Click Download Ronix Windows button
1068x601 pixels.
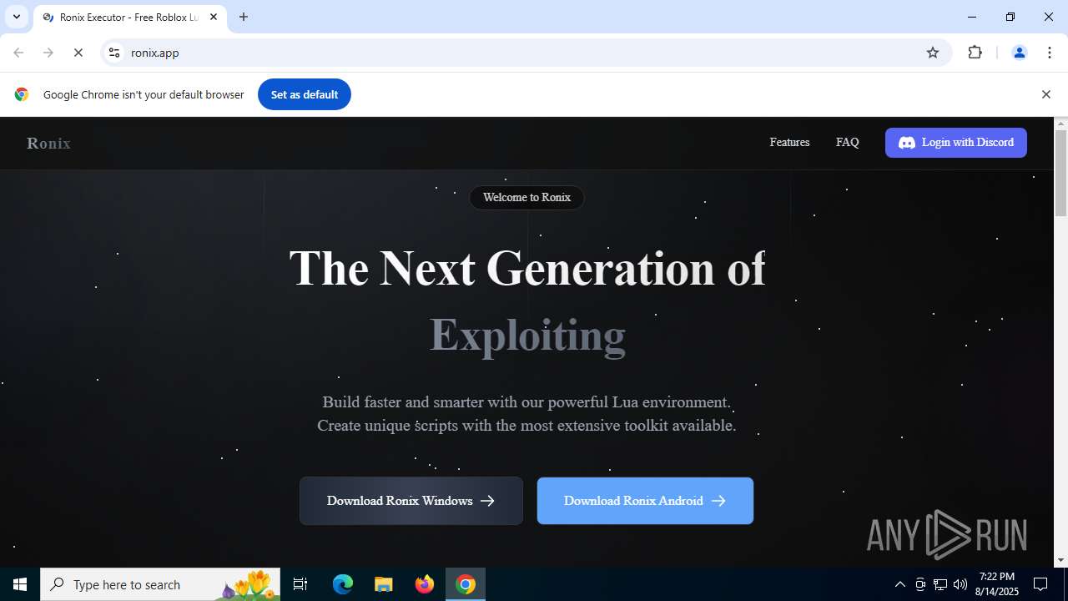pyautogui.click(x=411, y=501)
